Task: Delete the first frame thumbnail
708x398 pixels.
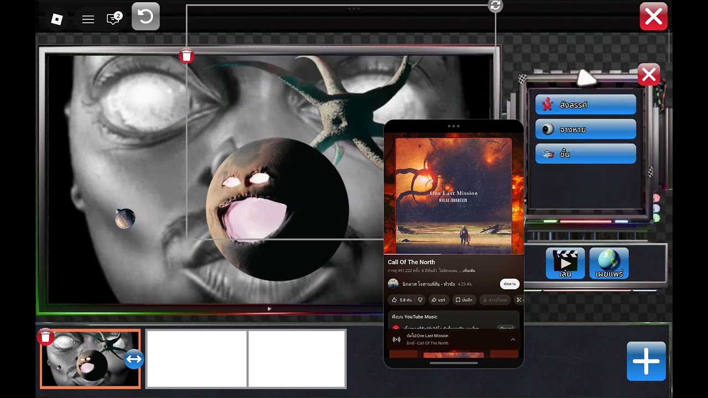Action: pyautogui.click(x=45, y=337)
